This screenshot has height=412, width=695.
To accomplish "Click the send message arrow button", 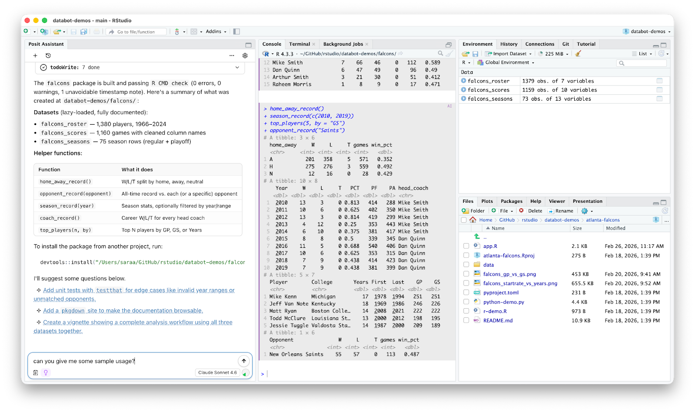I will click(244, 361).
